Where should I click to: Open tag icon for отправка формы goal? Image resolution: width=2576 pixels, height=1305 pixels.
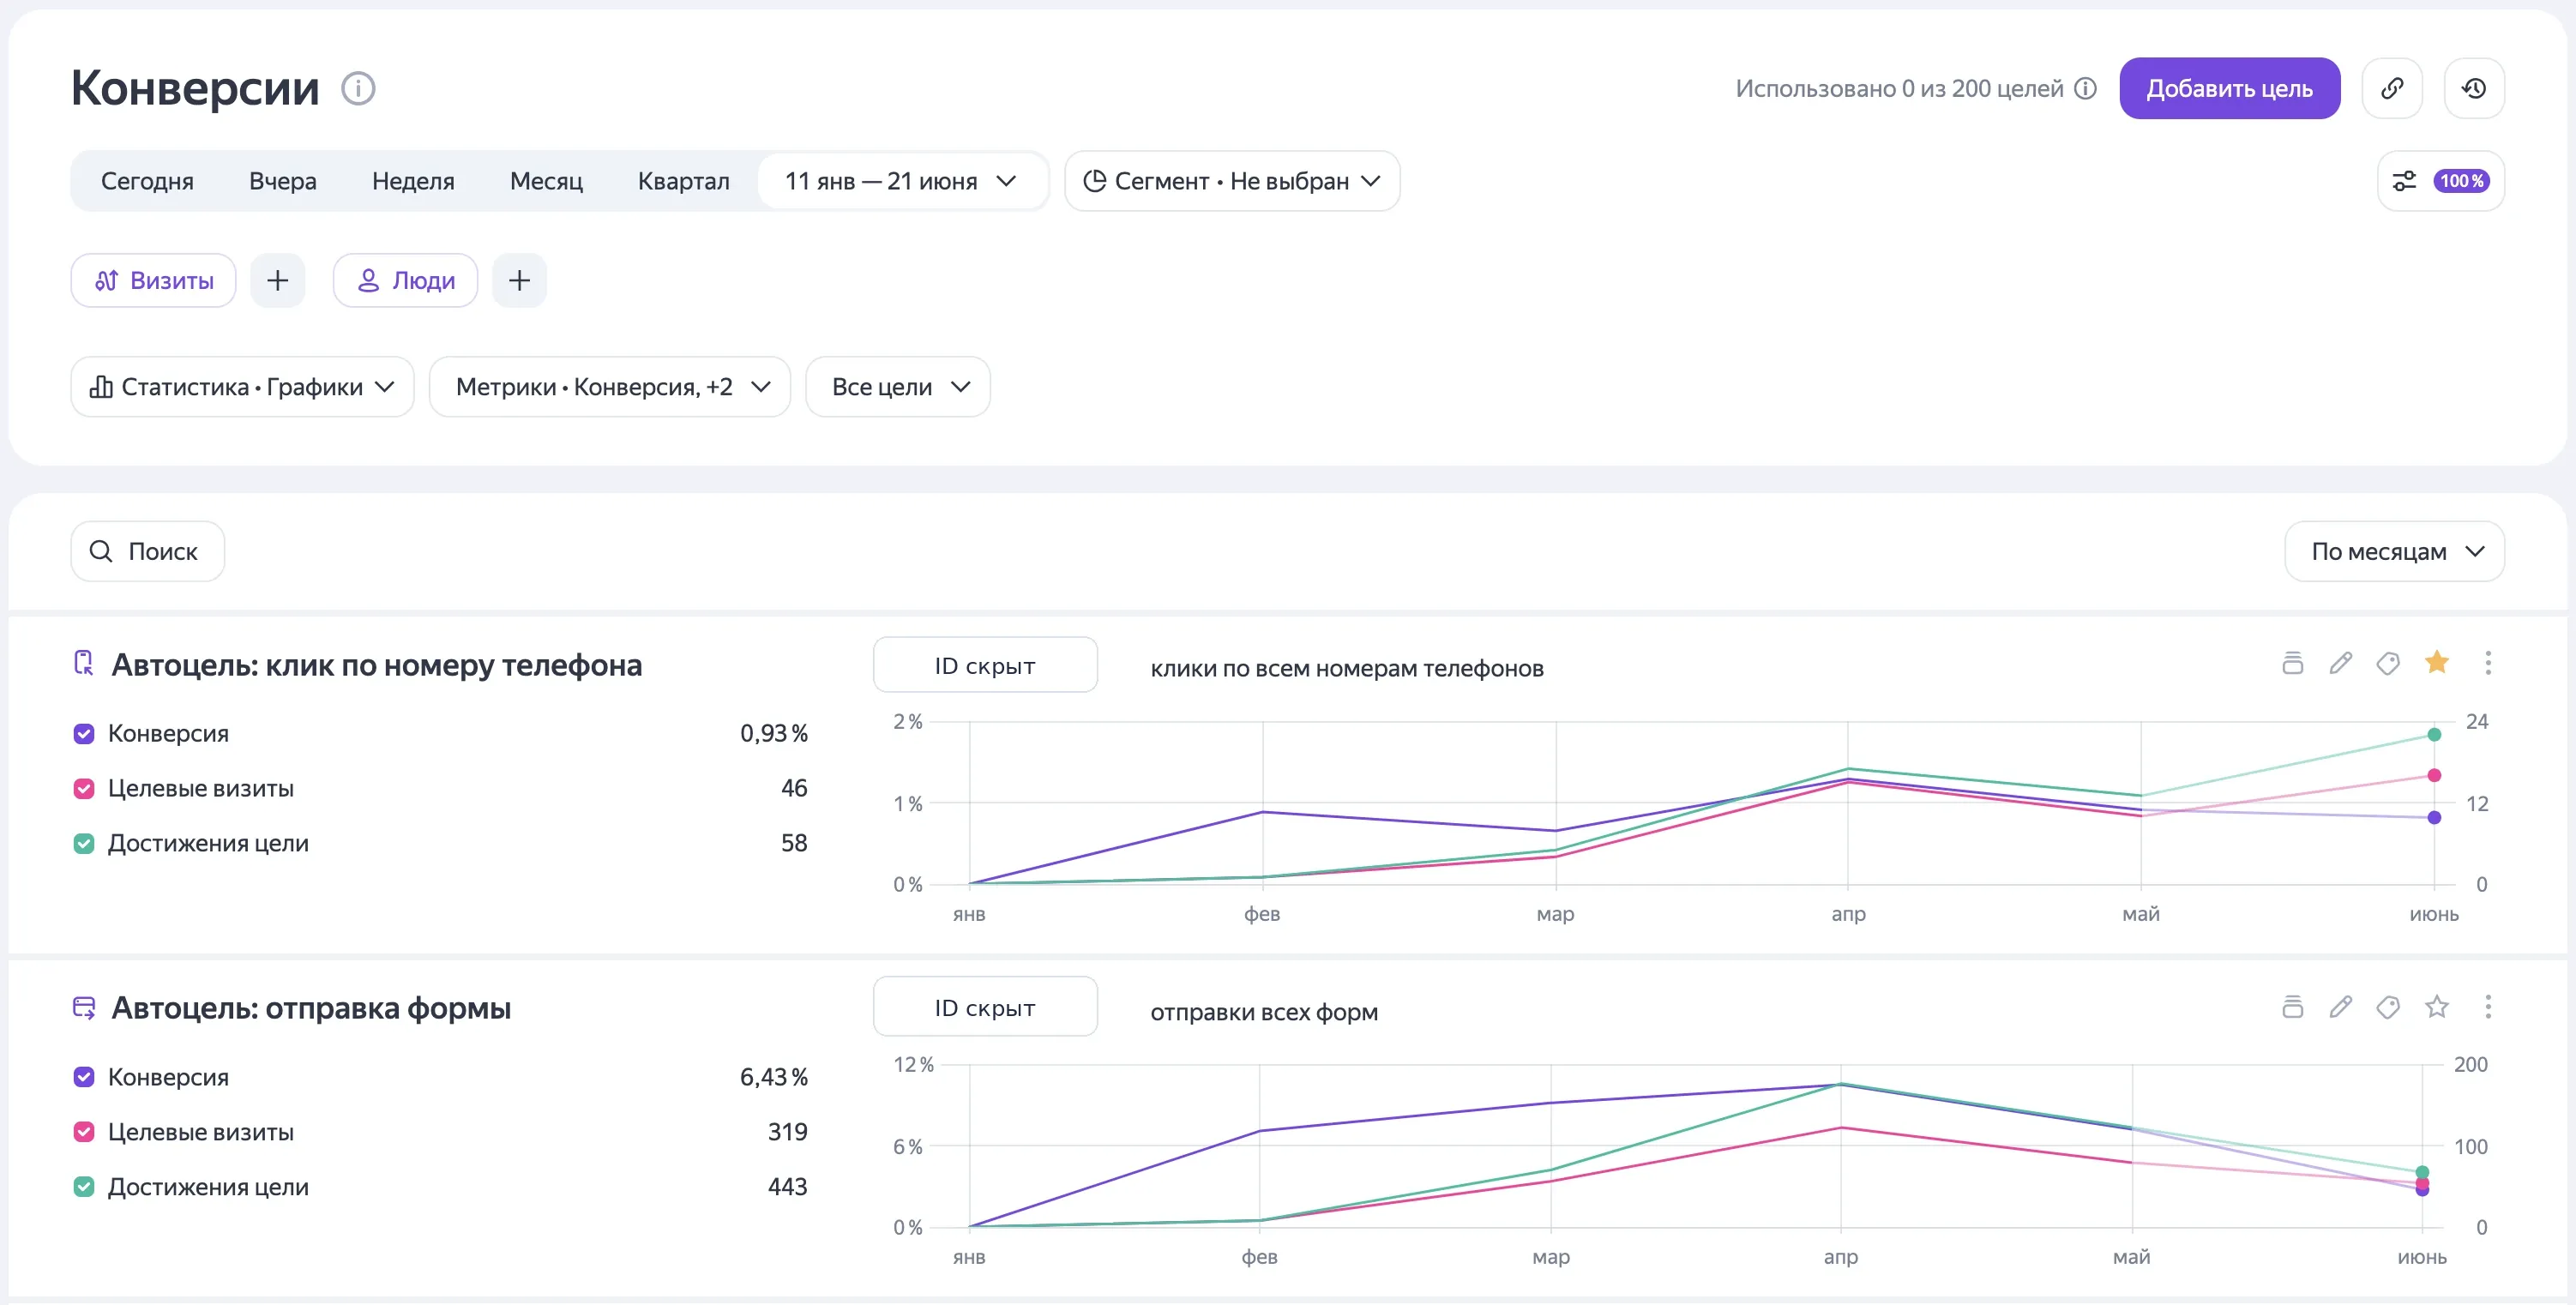point(2389,1006)
